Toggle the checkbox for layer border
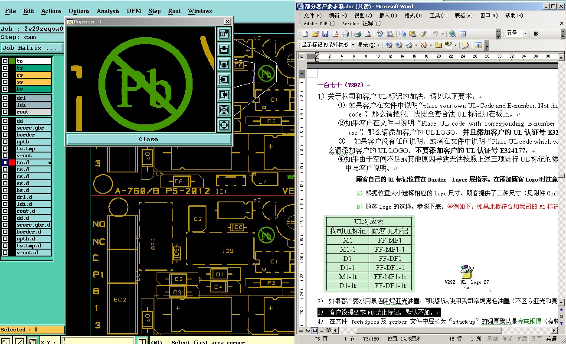566x344 pixels. point(5,135)
